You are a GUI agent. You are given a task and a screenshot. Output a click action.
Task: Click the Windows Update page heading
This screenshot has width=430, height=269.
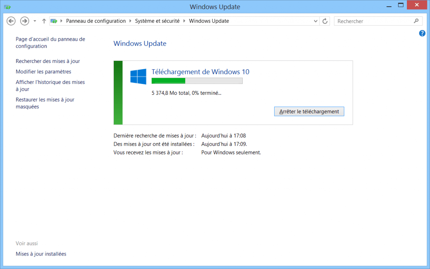pos(140,44)
